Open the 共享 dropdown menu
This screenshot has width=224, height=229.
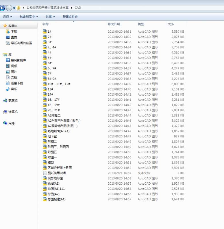50,17
